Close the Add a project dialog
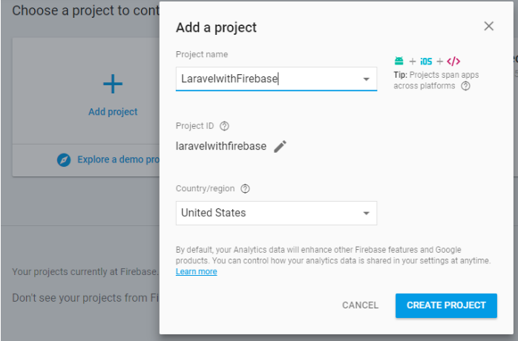 [x=488, y=27]
